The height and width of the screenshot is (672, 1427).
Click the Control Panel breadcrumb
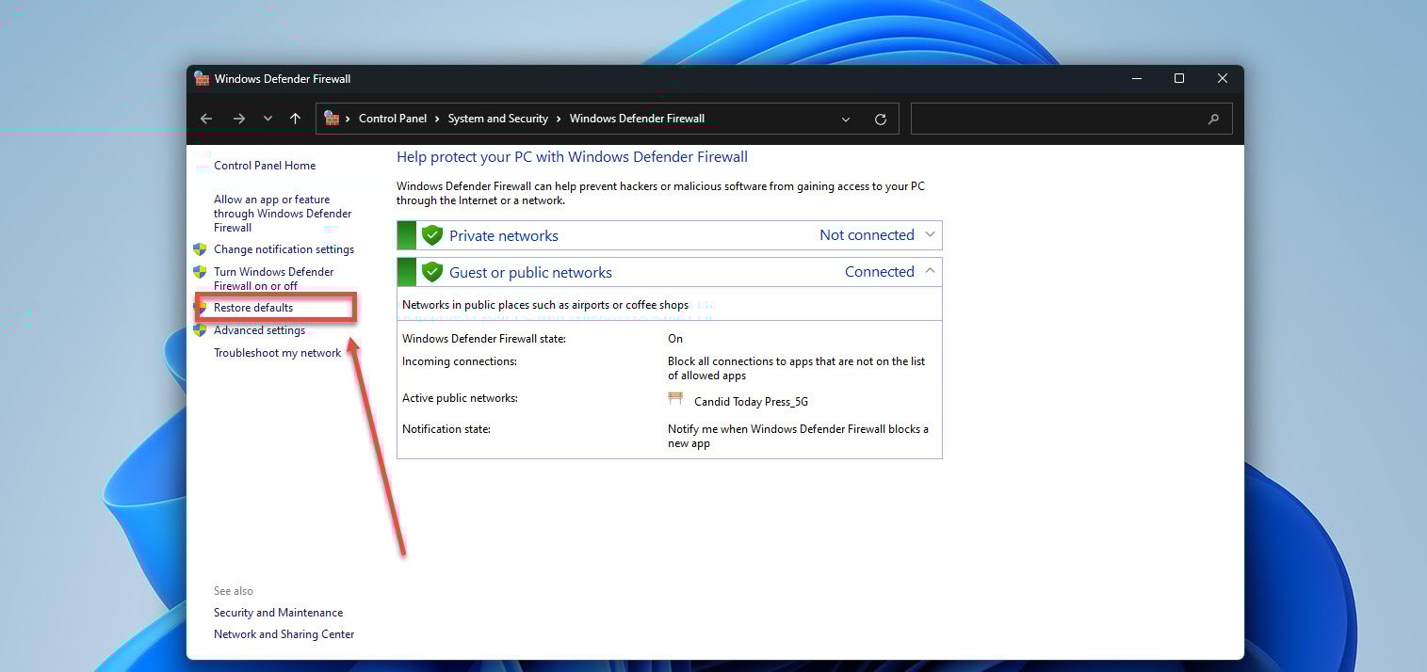click(393, 119)
